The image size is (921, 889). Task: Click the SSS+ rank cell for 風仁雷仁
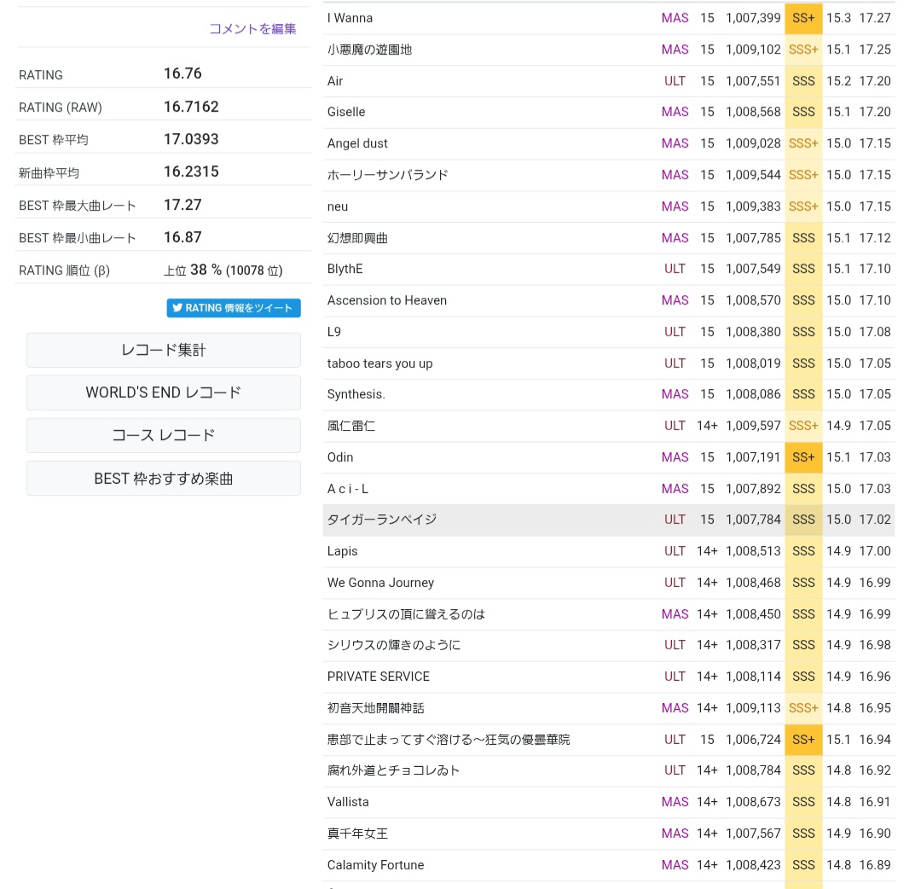point(803,426)
